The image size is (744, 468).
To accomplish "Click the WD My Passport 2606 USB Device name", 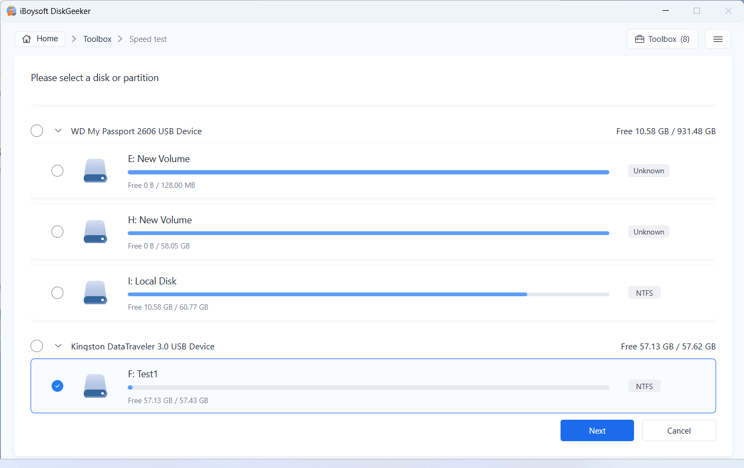I will (136, 131).
